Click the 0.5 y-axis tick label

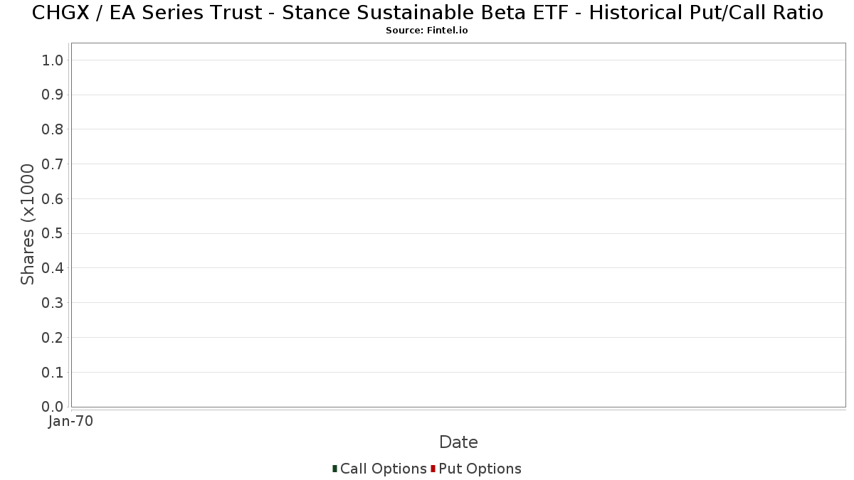pos(53,234)
